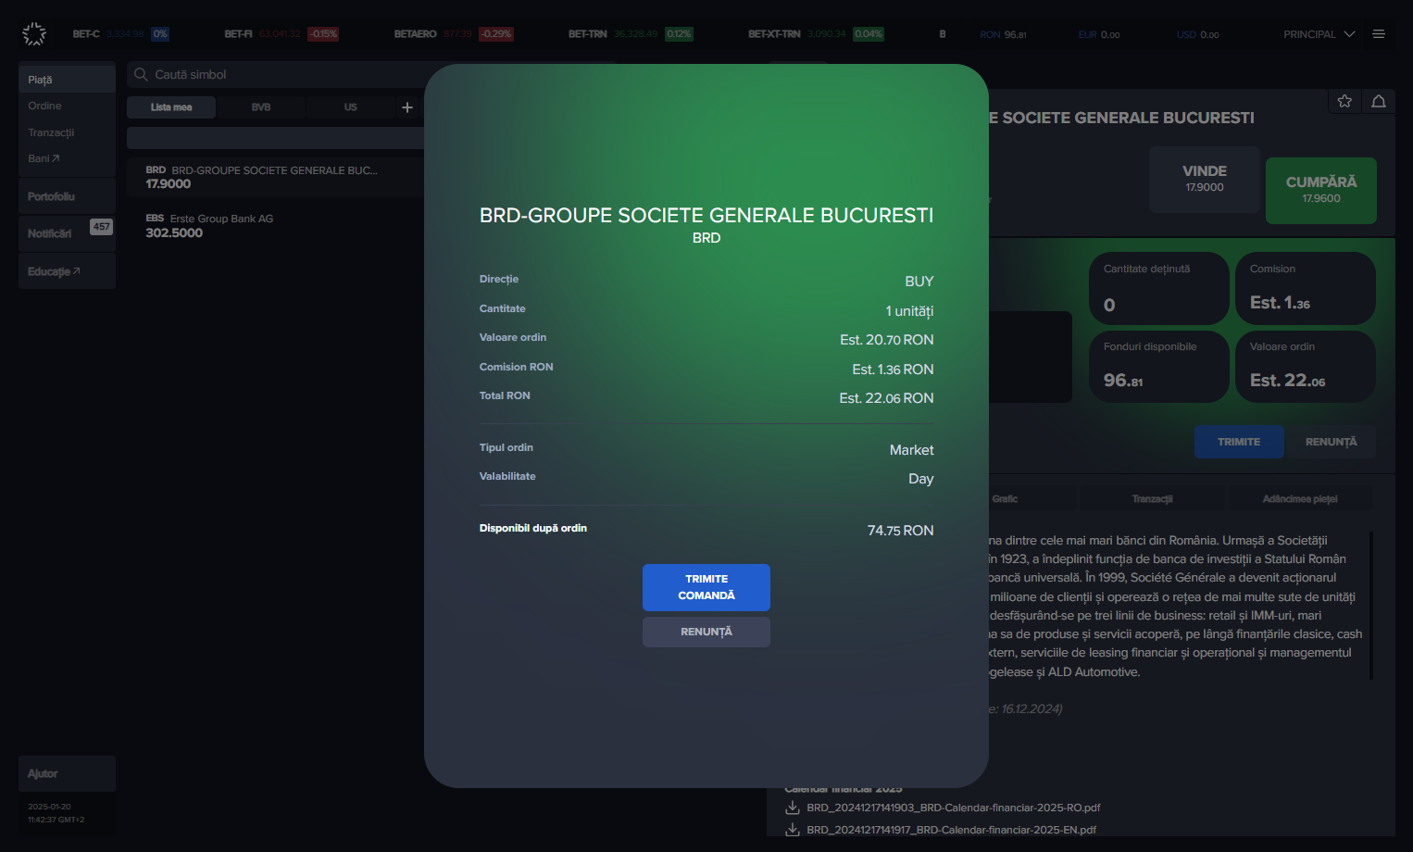Open Notificări with 457 badge
This screenshot has width=1413, height=852.
coord(67,233)
